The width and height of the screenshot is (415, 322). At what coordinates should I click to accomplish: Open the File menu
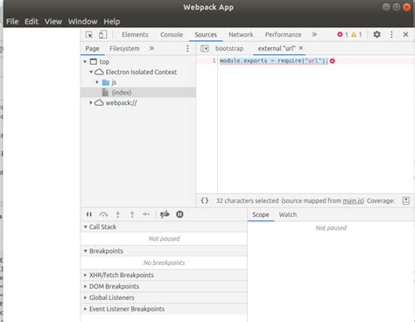click(12, 22)
